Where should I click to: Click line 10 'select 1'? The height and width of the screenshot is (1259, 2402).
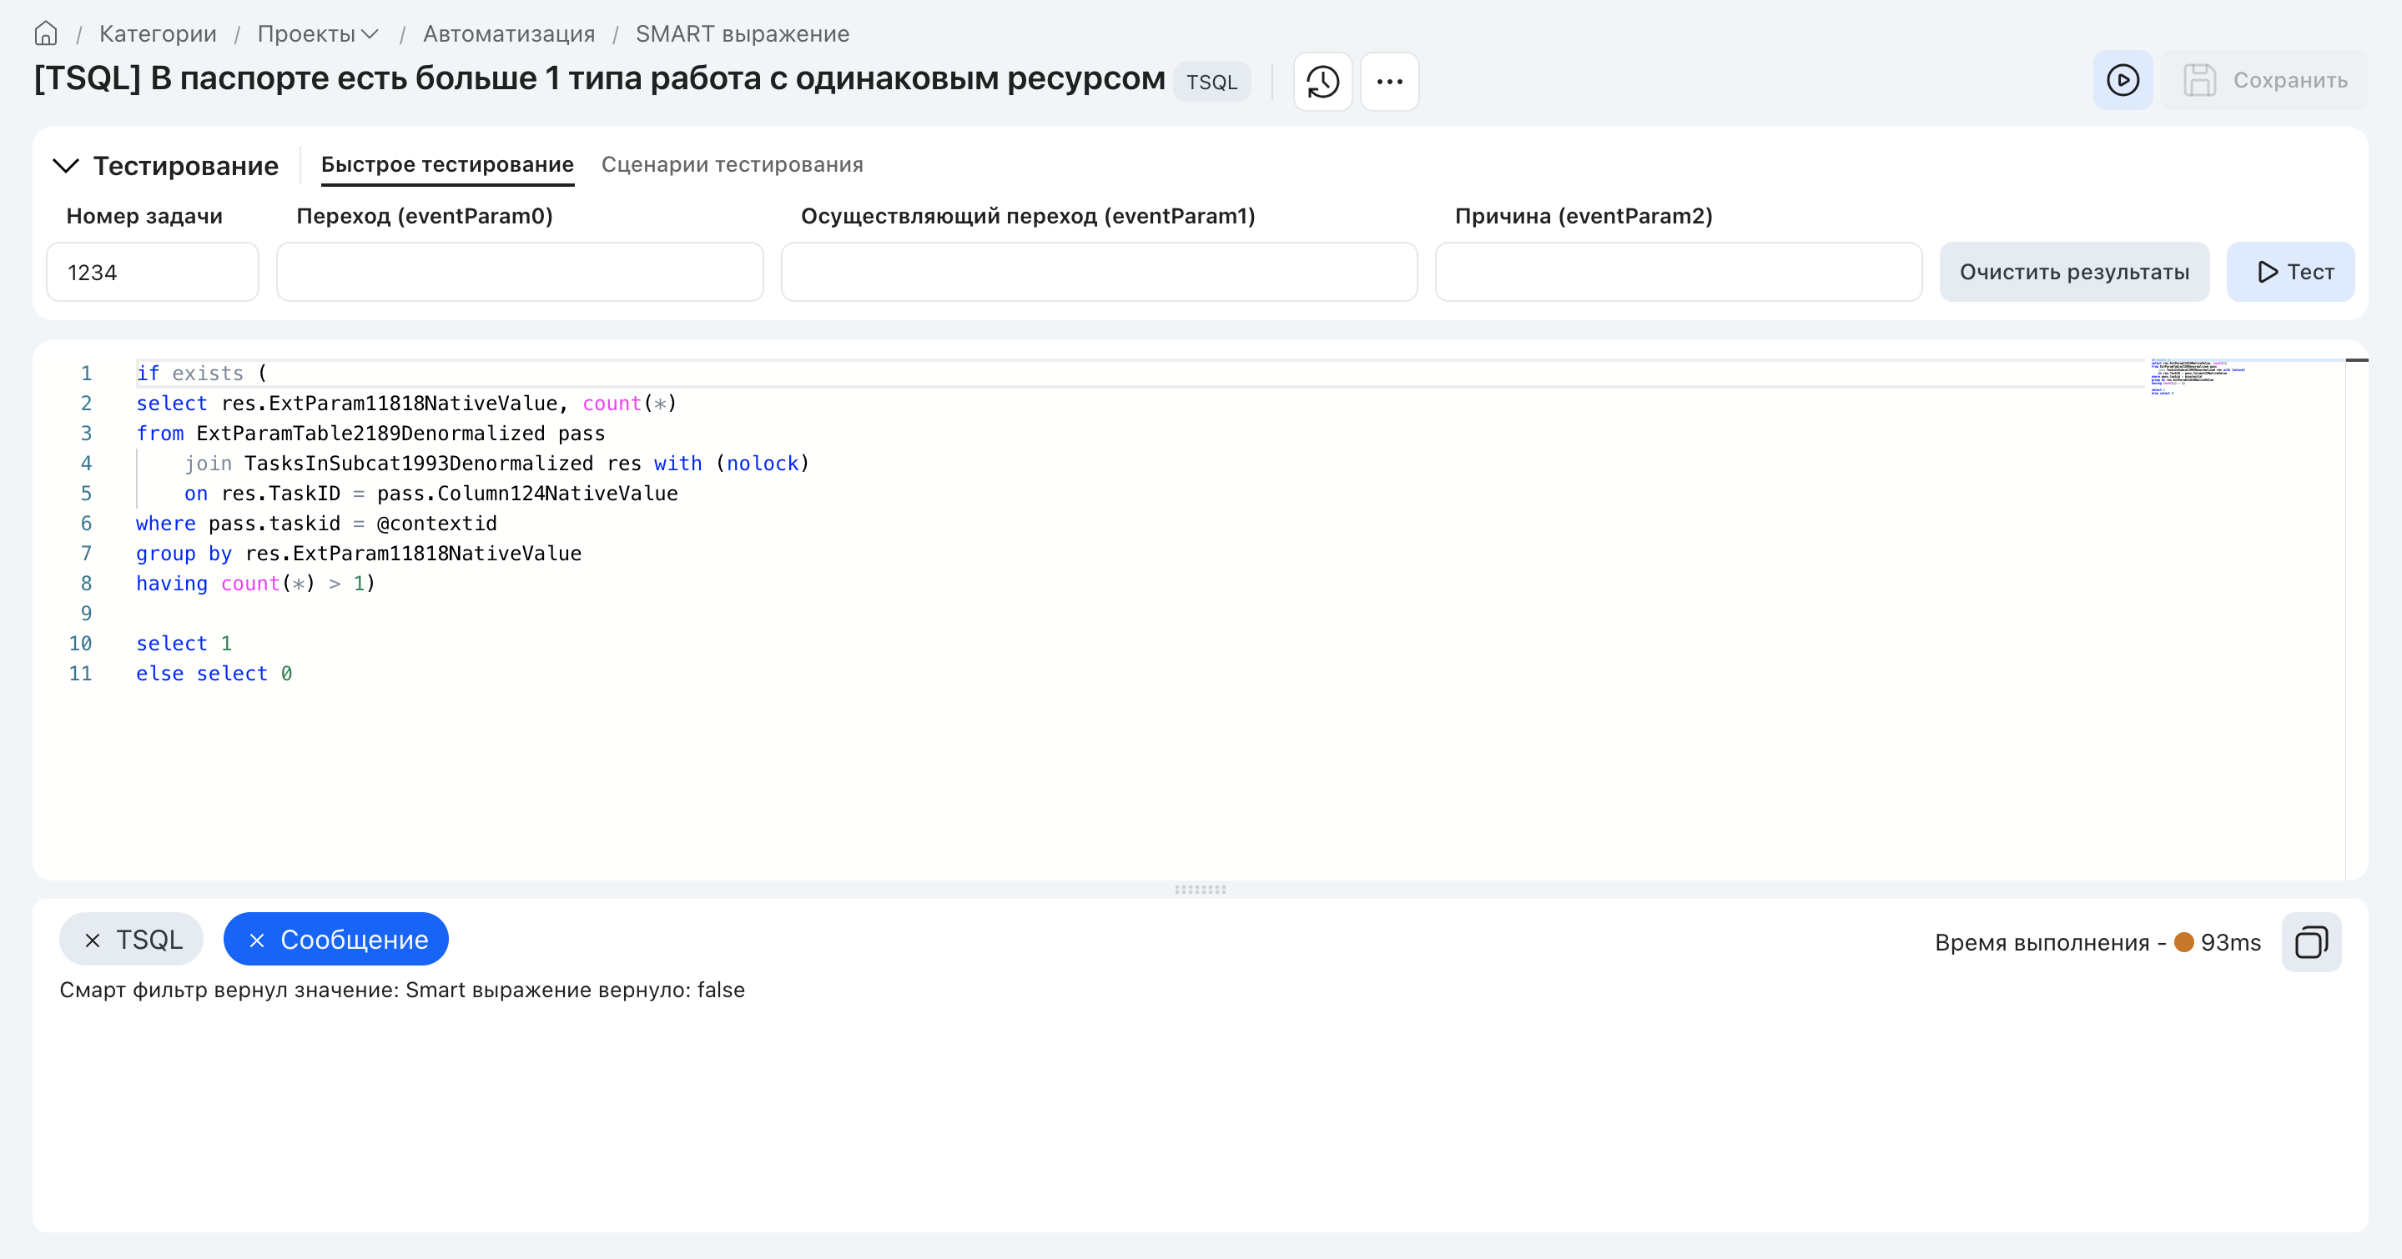point(184,644)
